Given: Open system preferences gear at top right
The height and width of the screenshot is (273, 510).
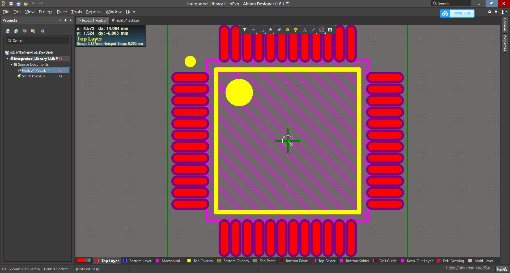Looking at the screenshot, I should (x=490, y=12).
